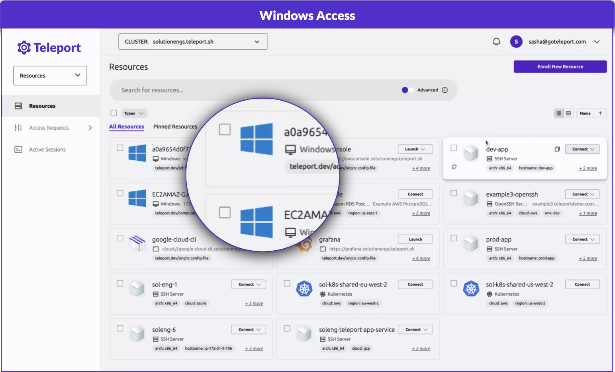Switch to All Resources tab
This screenshot has width=615, height=372.
tap(127, 127)
